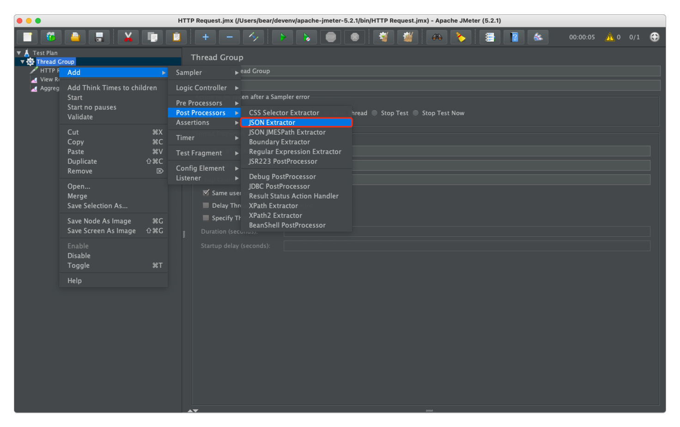Viewport: 680px width, 427px height.
Task: Expand the Assertions submenu
Action: point(205,123)
